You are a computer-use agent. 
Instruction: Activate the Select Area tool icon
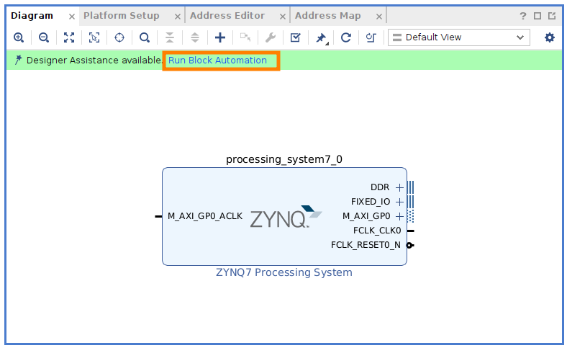click(x=94, y=37)
